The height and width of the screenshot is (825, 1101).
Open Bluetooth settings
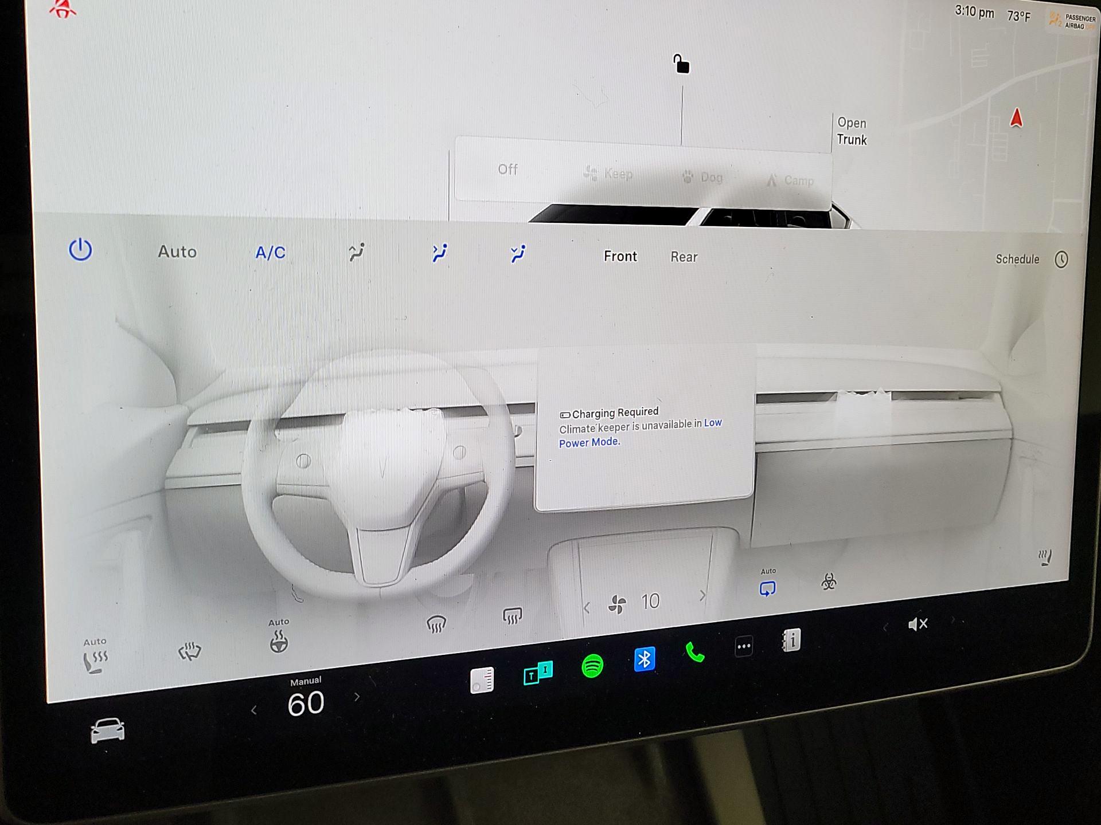(645, 659)
